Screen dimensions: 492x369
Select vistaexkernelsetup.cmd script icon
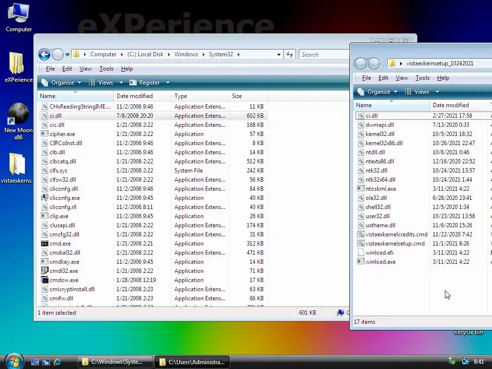[361, 244]
